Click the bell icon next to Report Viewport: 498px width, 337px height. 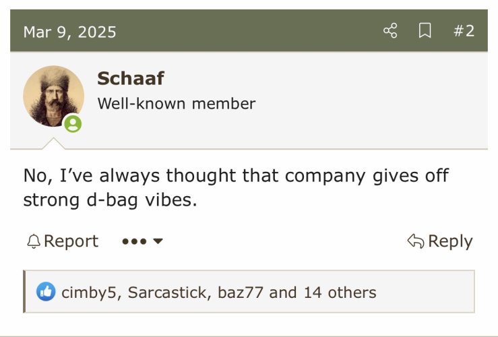tap(34, 241)
